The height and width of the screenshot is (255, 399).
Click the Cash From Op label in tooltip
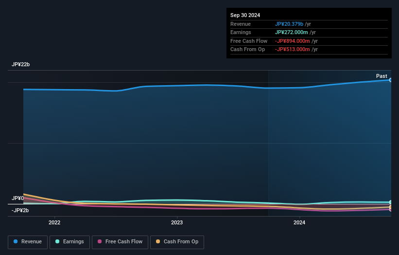(x=247, y=50)
